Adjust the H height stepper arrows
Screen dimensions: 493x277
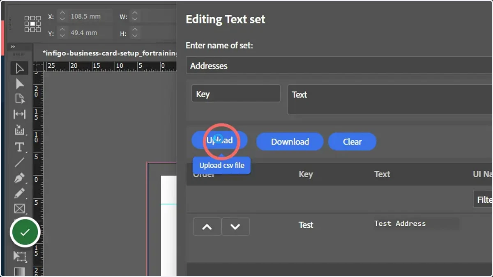(x=135, y=33)
